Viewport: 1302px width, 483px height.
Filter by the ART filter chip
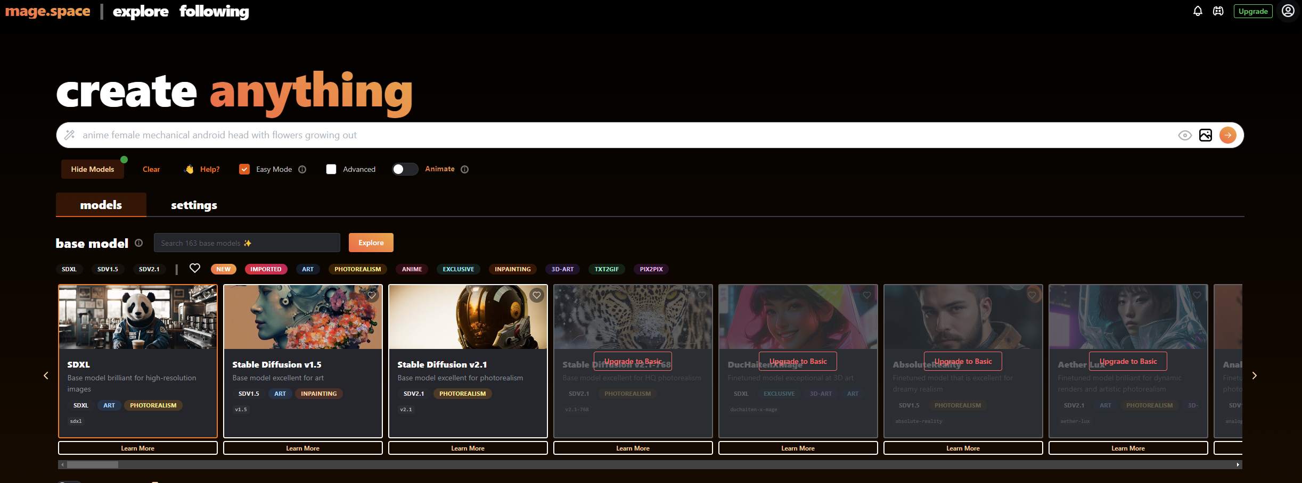pyautogui.click(x=308, y=269)
